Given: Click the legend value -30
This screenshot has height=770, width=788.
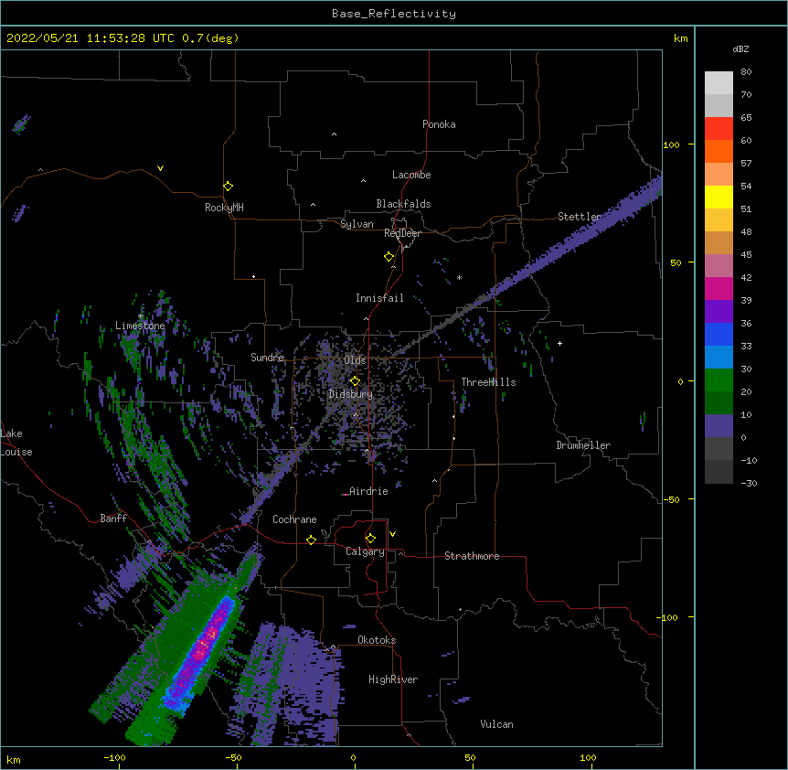Looking at the screenshot, I should [749, 483].
